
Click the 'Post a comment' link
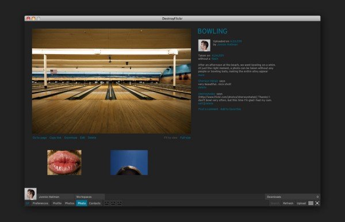coord(208,109)
